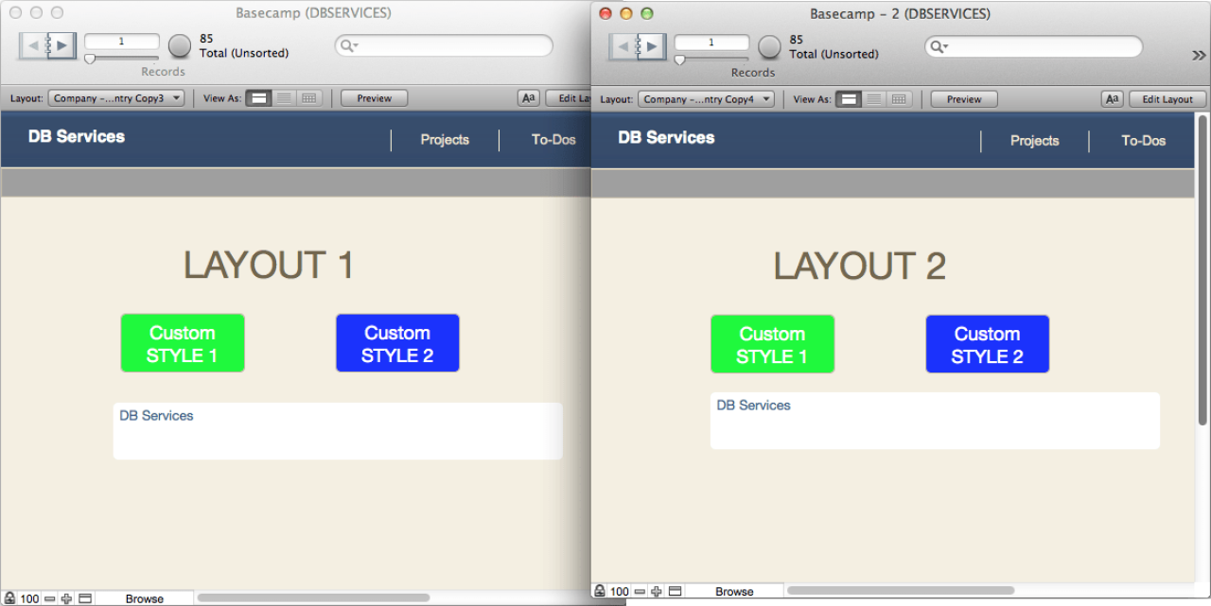Image resolution: width=1211 pixels, height=606 pixels.
Task: Select Table view in Basecamp window
Action: [x=309, y=98]
